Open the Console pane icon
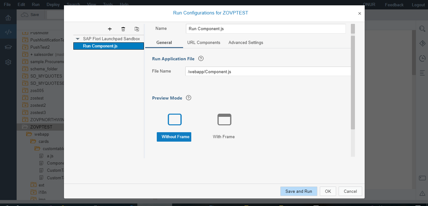The image size is (428, 206). click(x=422, y=178)
